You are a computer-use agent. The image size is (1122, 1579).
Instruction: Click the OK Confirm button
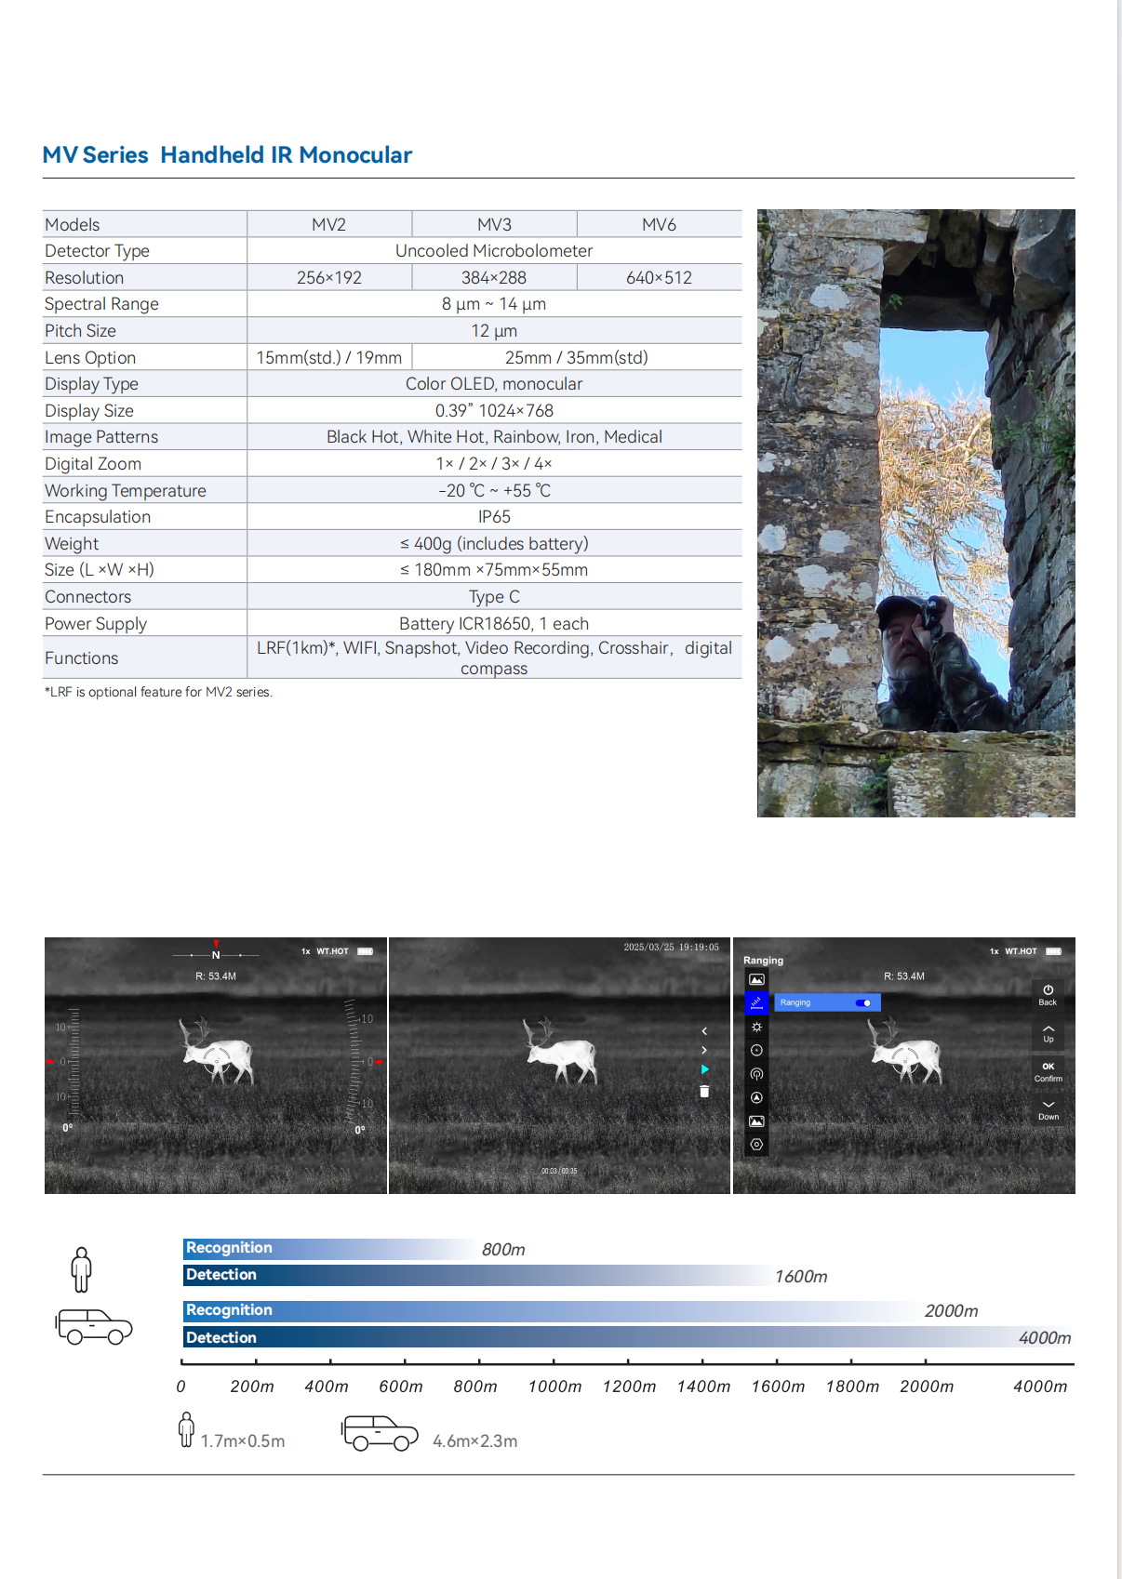[x=1049, y=1072]
